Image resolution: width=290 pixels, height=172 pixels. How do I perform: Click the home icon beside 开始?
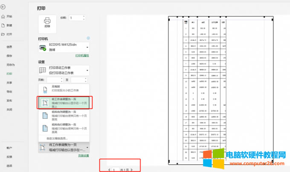[3, 17]
